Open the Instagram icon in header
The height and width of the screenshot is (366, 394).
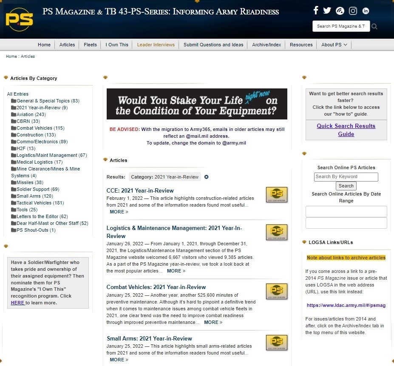point(353,11)
